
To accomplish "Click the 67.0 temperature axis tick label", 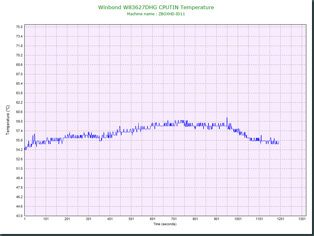I will 19,74.
